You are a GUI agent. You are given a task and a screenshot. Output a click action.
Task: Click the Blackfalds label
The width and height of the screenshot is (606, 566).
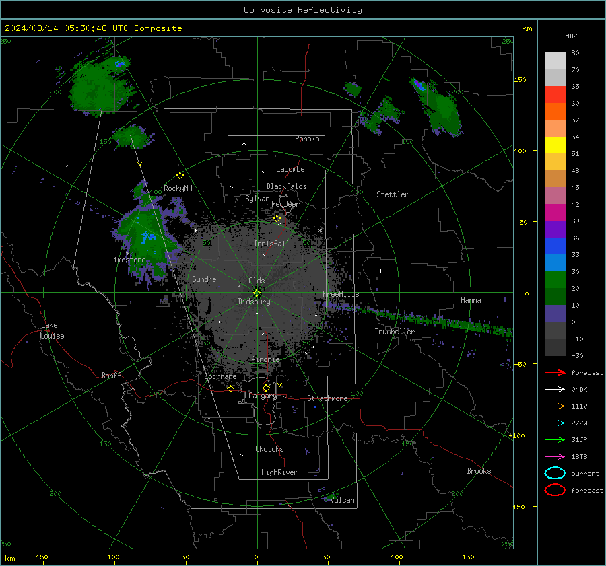click(x=286, y=186)
